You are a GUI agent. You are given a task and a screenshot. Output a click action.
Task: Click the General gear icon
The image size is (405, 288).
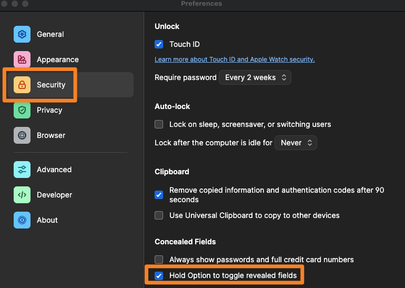[22, 34]
